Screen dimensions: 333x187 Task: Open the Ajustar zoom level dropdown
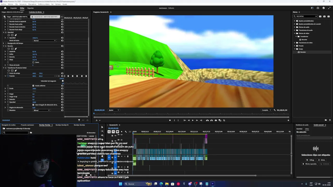point(114,110)
